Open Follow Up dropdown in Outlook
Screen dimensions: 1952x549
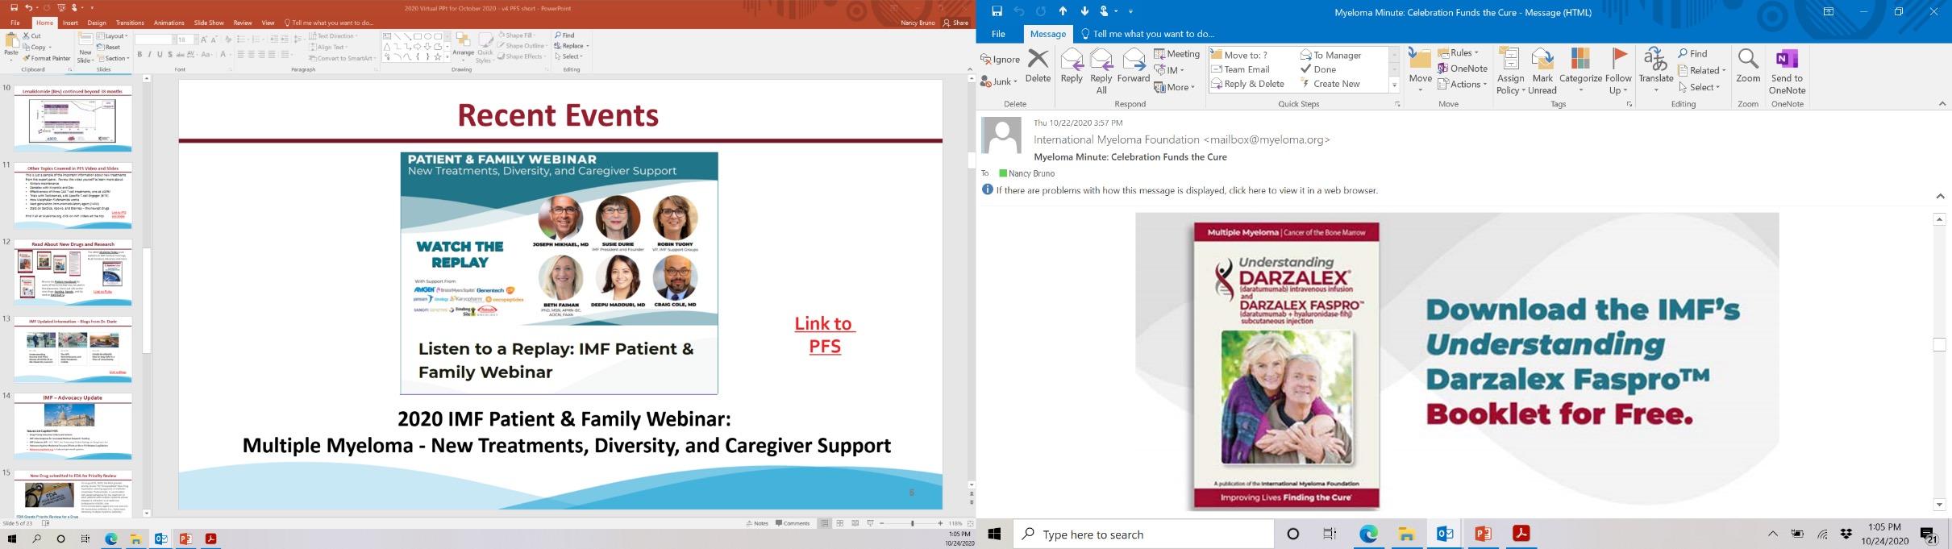pos(1618,71)
